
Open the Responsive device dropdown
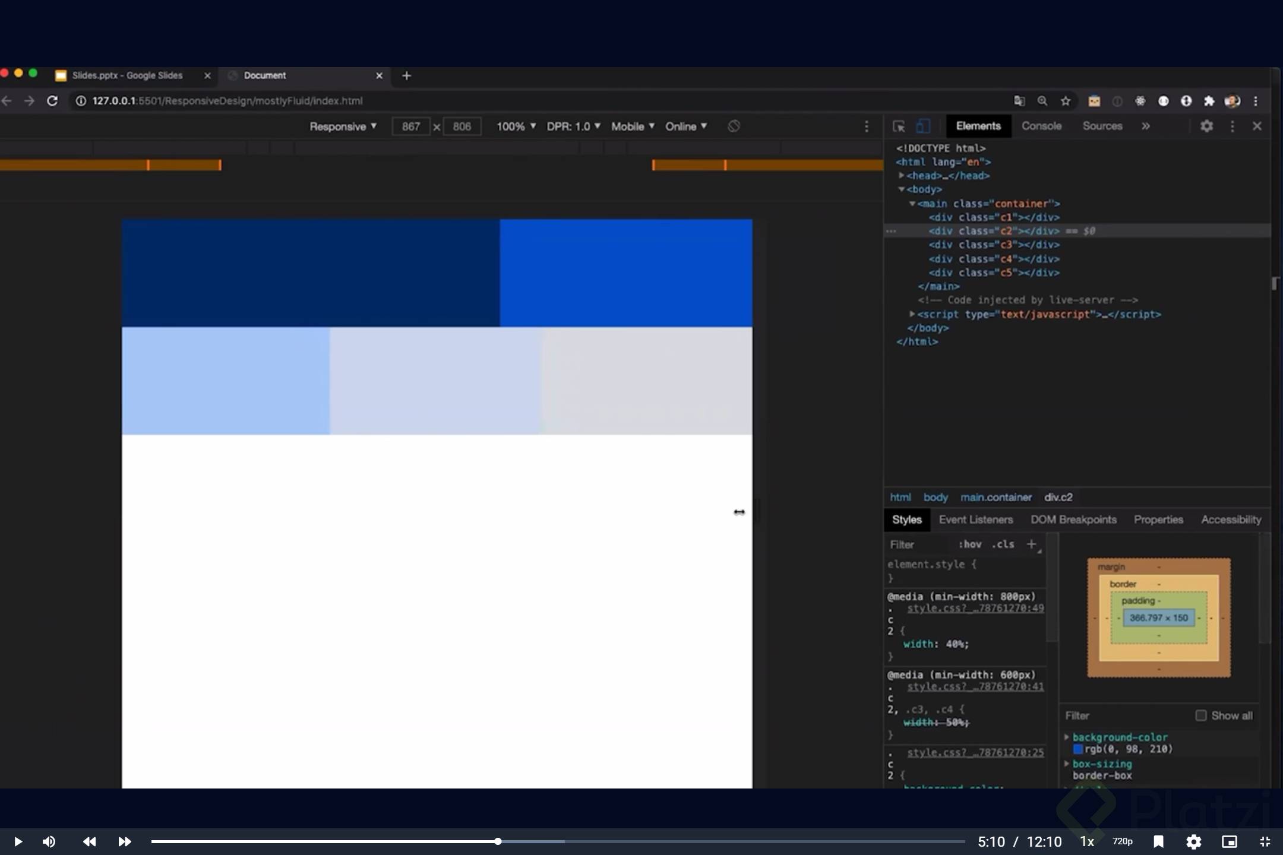[x=343, y=126]
